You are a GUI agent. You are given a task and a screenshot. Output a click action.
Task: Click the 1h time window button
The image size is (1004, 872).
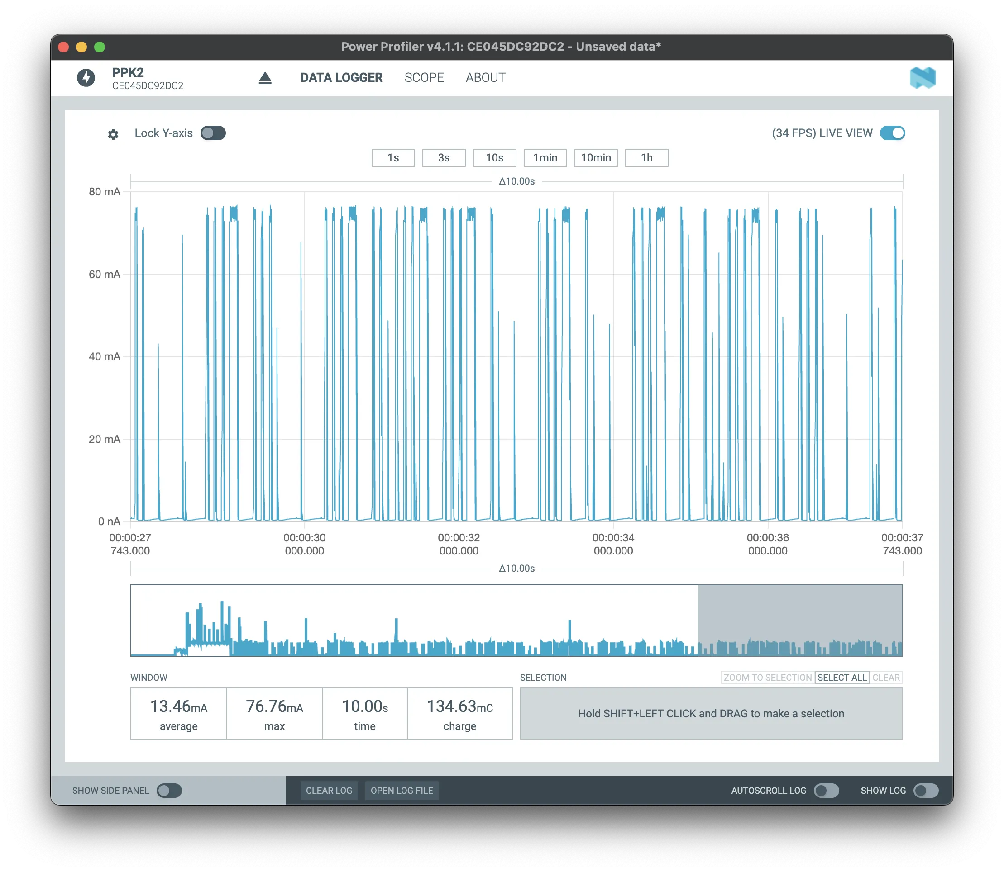(646, 158)
